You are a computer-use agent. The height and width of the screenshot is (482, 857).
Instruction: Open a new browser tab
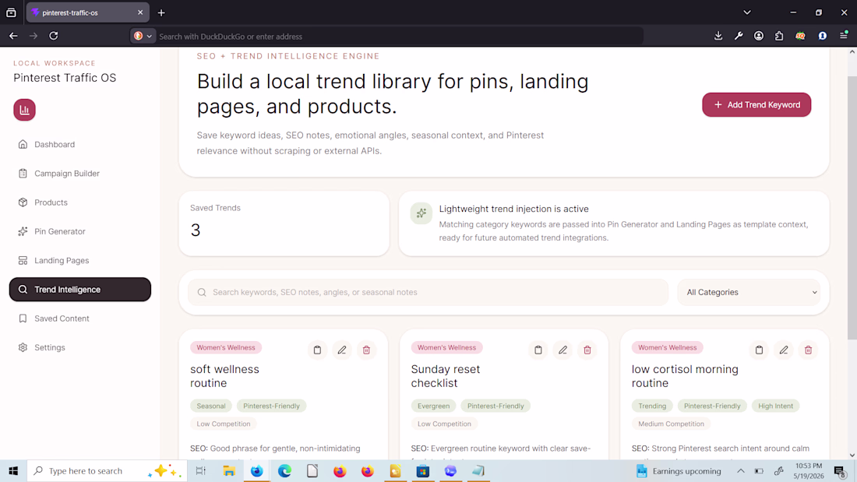pyautogui.click(x=161, y=12)
